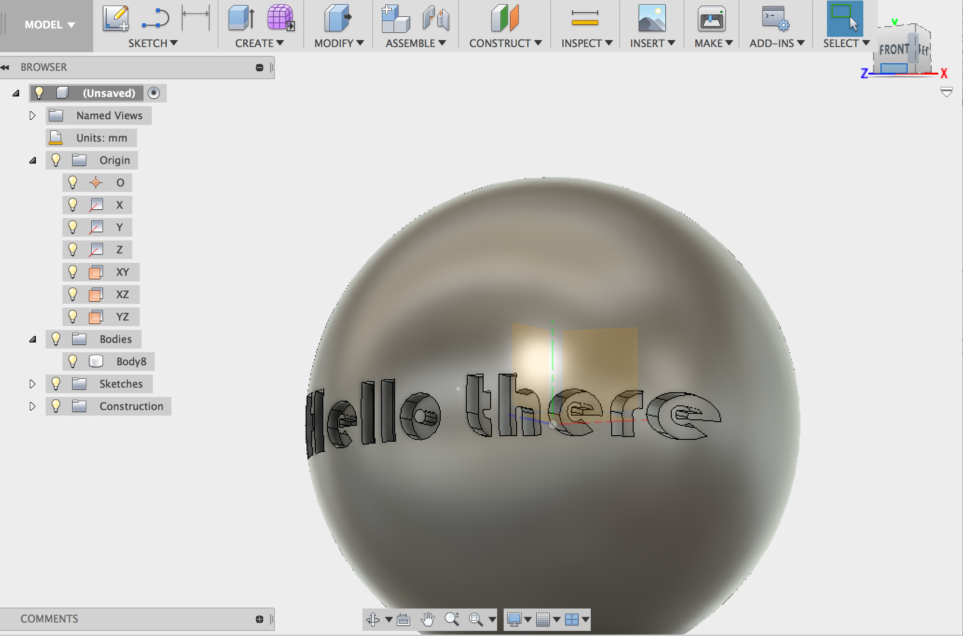Activate the Unsaved component radio button
This screenshot has width=963, height=636.
pos(154,93)
